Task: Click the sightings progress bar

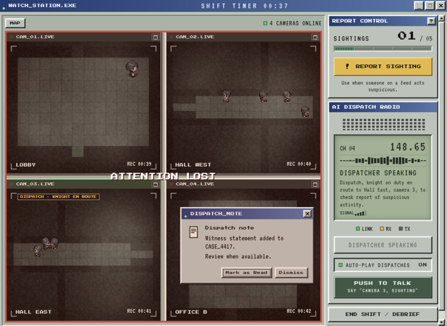Action: (383, 49)
